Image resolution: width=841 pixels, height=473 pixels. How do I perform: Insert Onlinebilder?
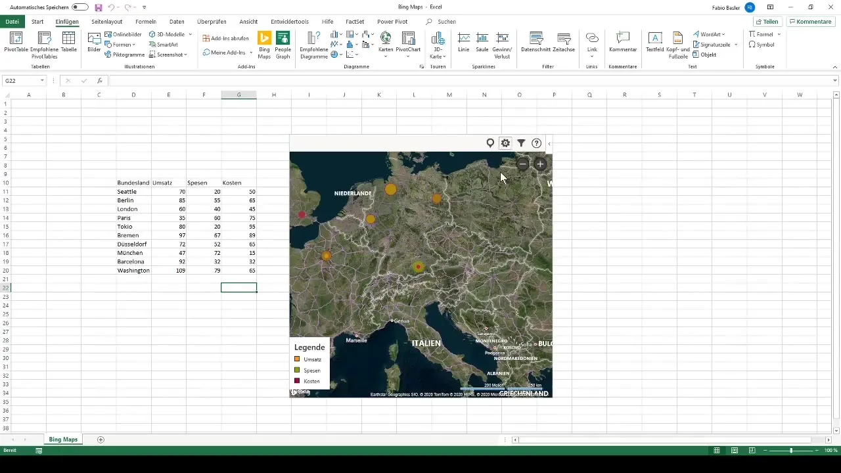(123, 34)
